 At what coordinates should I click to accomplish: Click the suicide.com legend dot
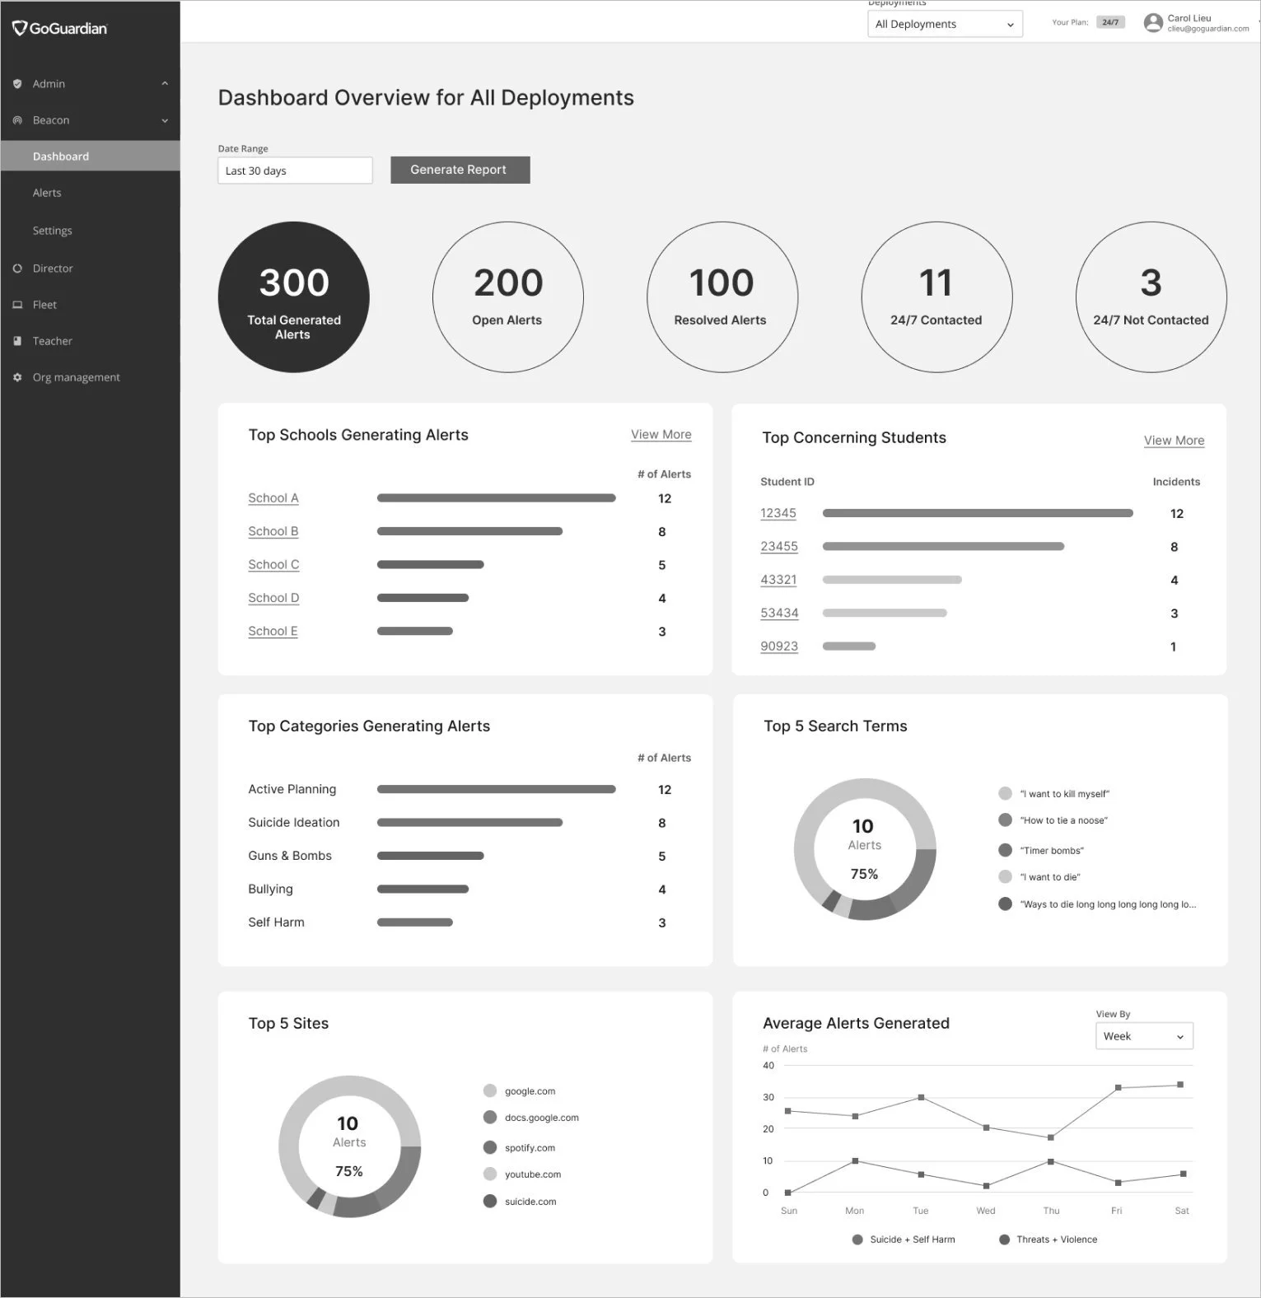[x=490, y=1201]
